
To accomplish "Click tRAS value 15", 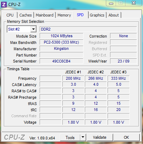I will (x=118, y=103).
